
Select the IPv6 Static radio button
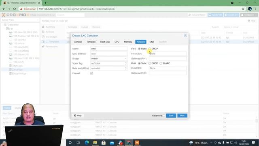point(139,63)
